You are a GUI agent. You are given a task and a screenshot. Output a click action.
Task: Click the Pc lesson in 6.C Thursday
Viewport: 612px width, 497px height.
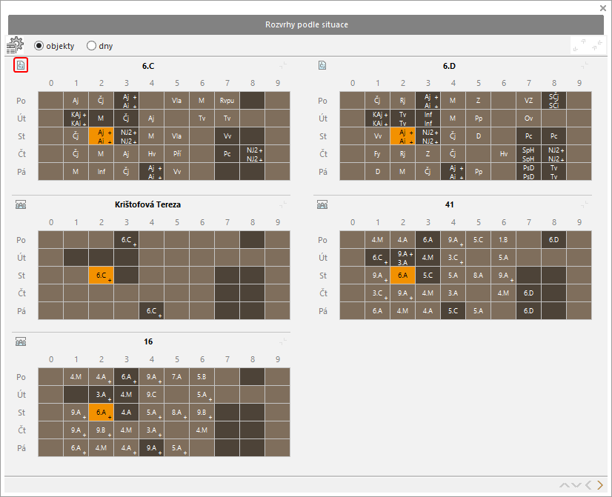(x=227, y=154)
